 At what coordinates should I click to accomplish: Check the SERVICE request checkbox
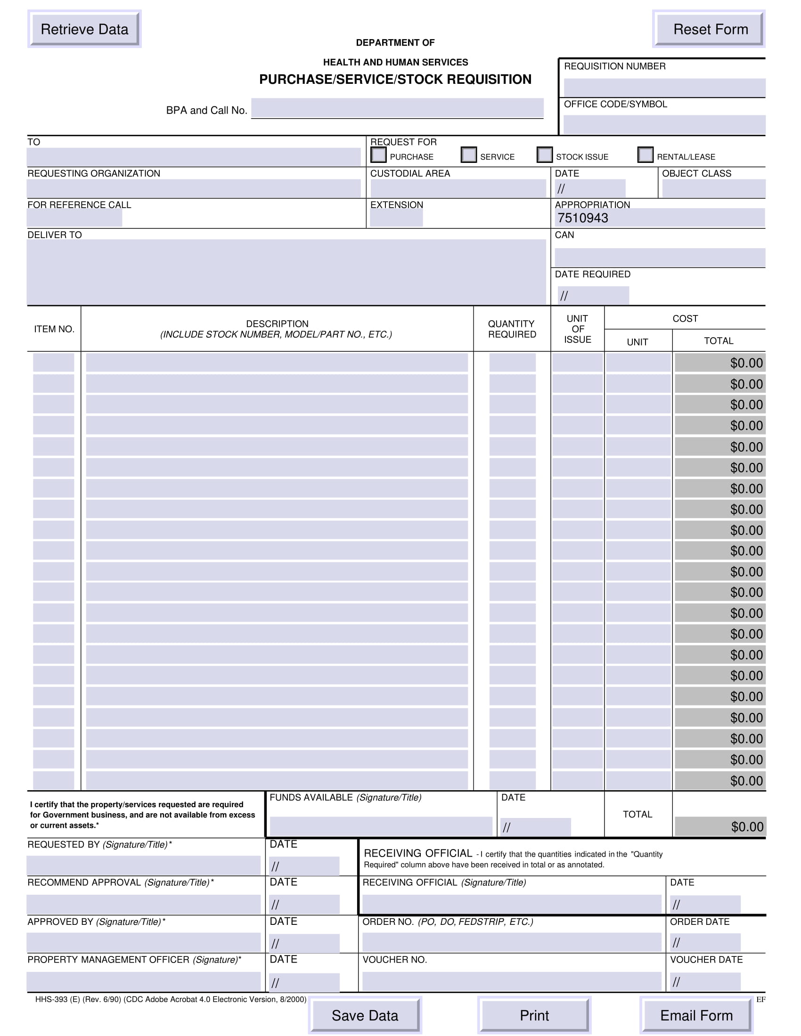tap(469, 154)
